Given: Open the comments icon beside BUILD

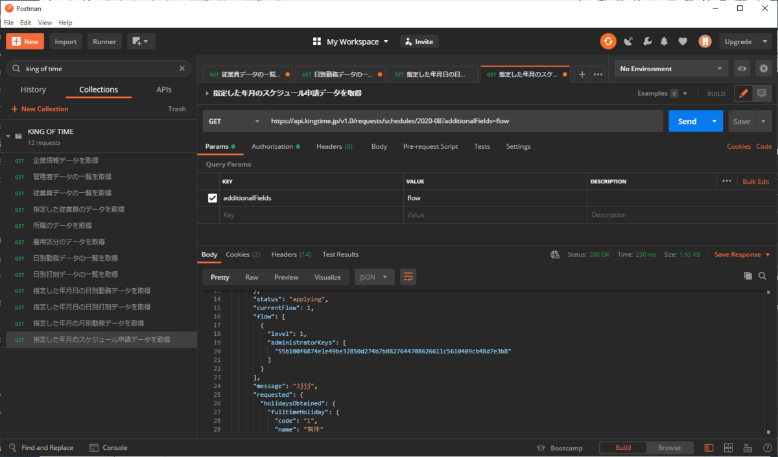Looking at the screenshot, I should [762, 93].
